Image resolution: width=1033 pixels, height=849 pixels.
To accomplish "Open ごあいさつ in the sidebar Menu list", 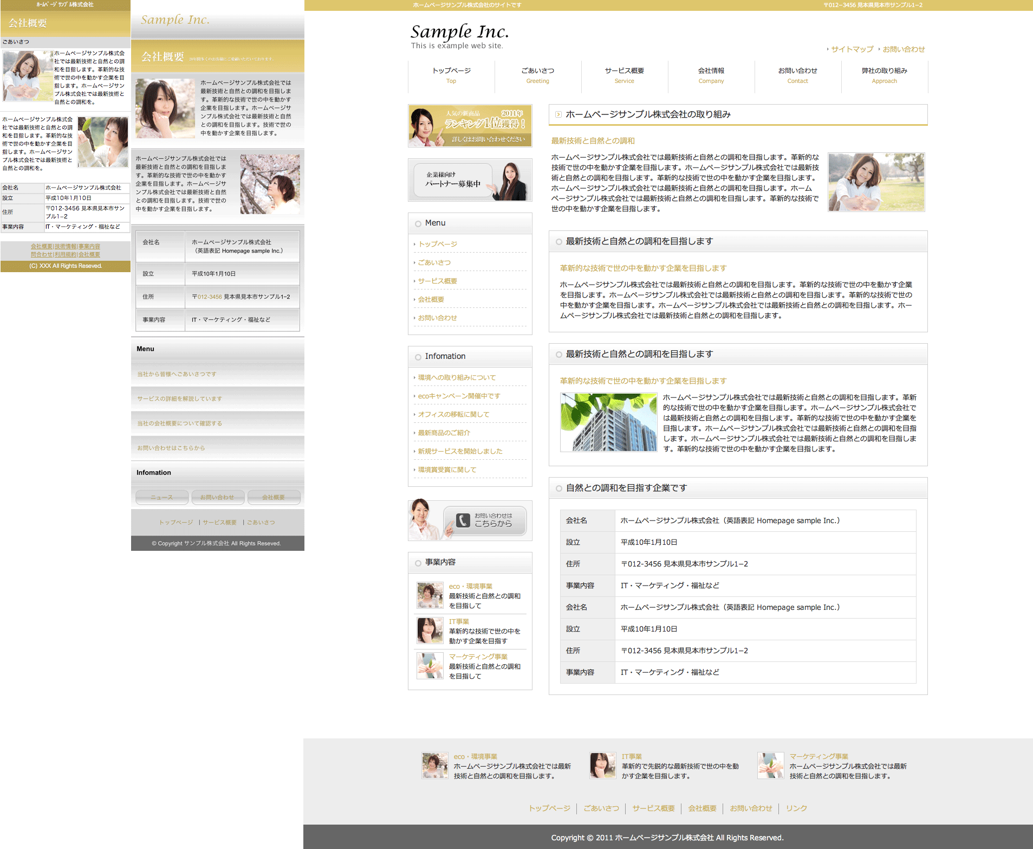I will 434,262.
